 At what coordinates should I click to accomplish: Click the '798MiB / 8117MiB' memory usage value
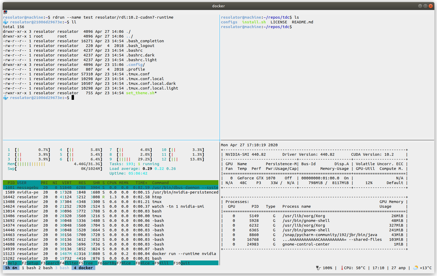click(x=329, y=183)
